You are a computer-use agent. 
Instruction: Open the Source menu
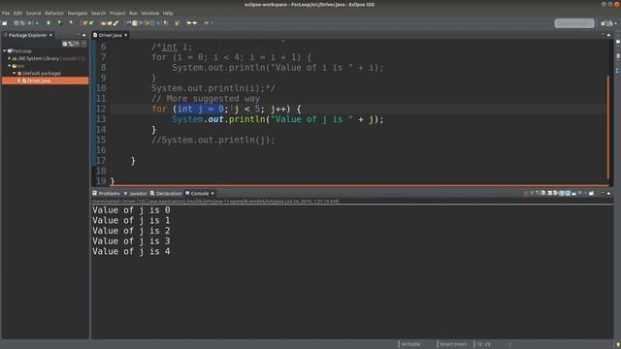pyautogui.click(x=33, y=13)
